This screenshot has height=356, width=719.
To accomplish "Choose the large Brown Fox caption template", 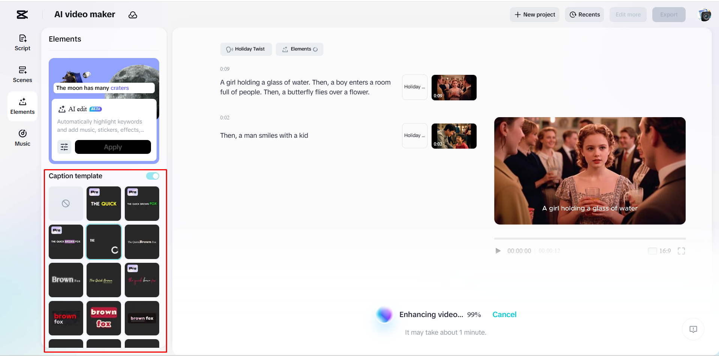I will pyautogui.click(x=66, y=280).
